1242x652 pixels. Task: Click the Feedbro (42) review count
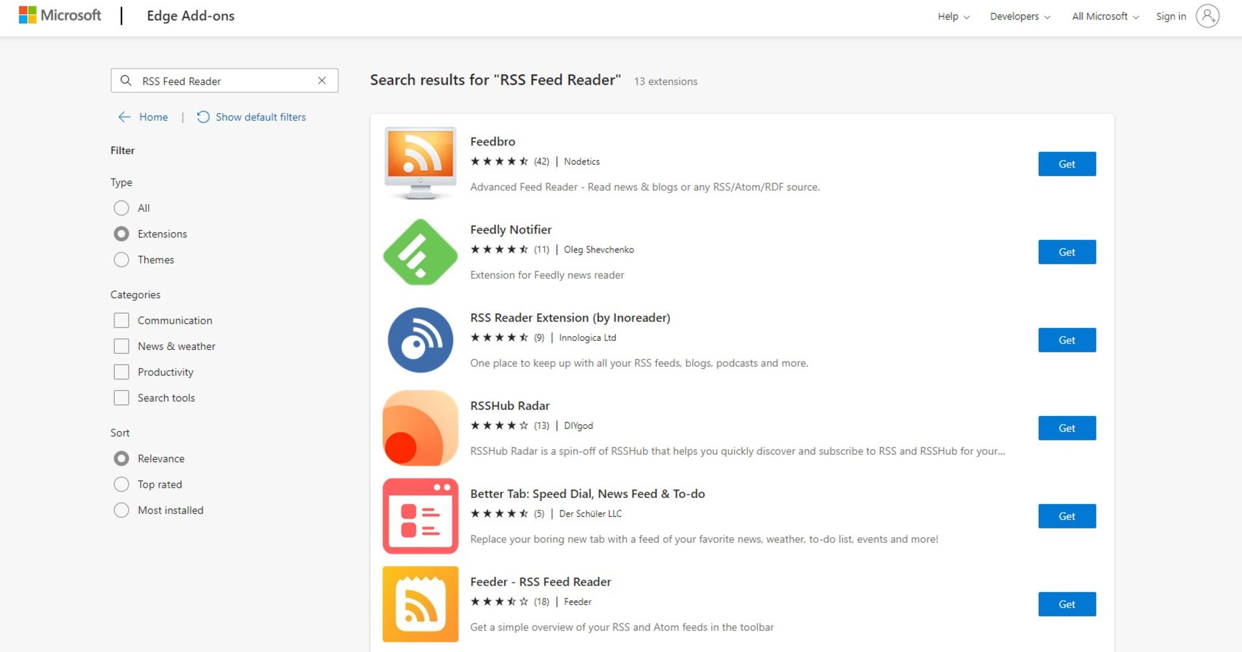(541, 161)
